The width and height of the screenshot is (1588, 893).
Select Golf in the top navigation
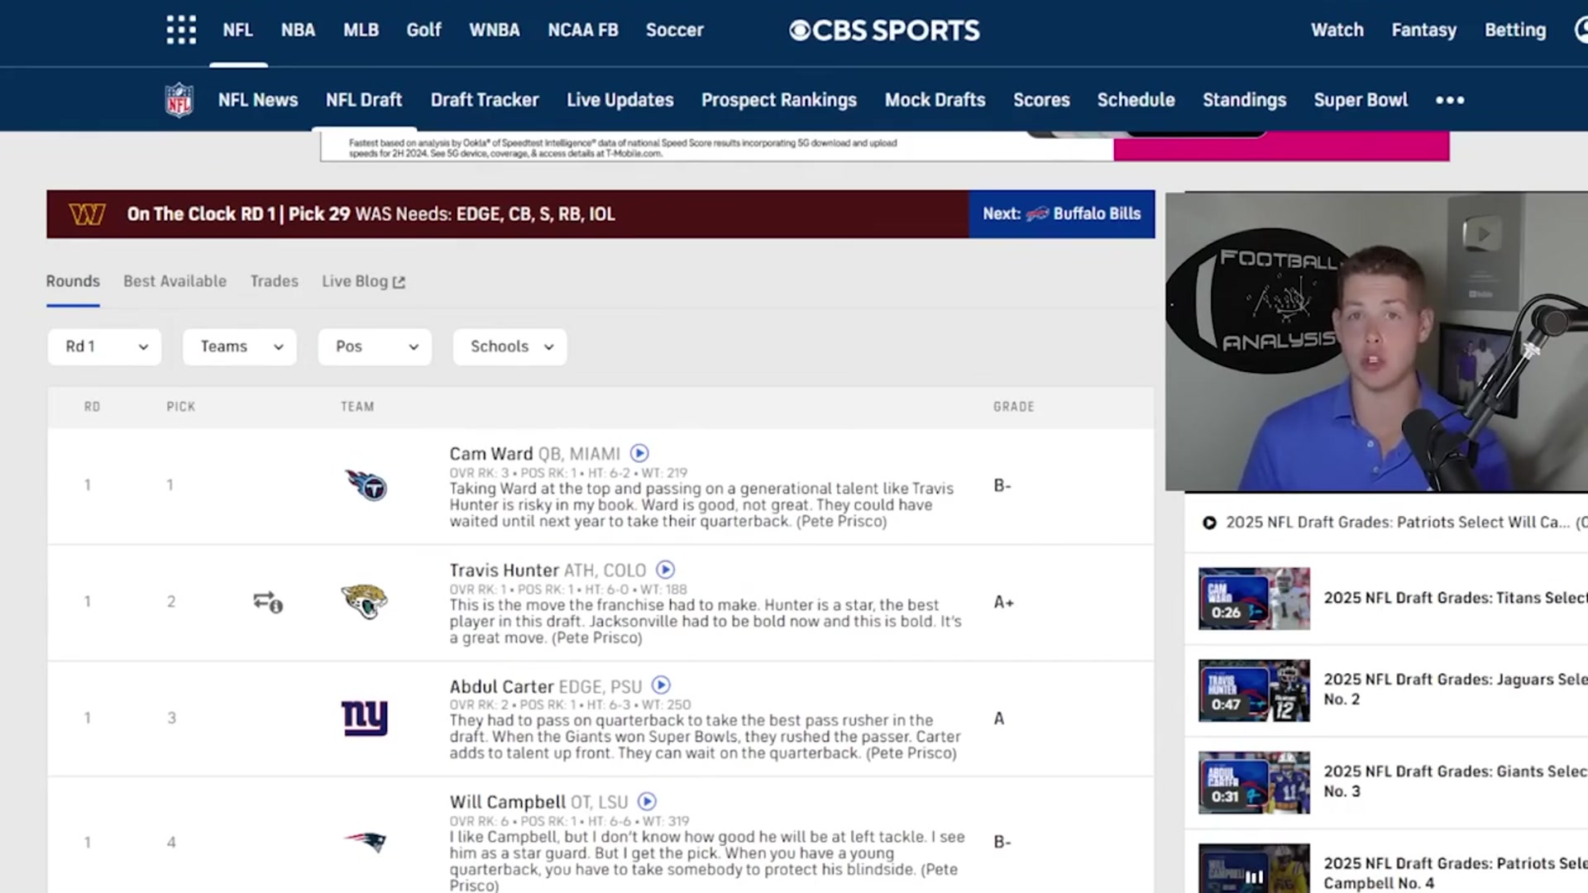[423, 30]
